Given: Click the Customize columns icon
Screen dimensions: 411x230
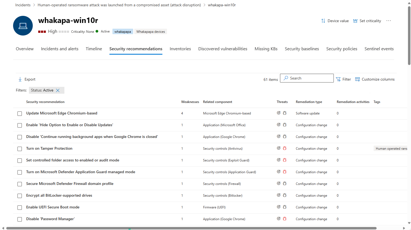Looking at the screenshot, I should coord(357,79).
